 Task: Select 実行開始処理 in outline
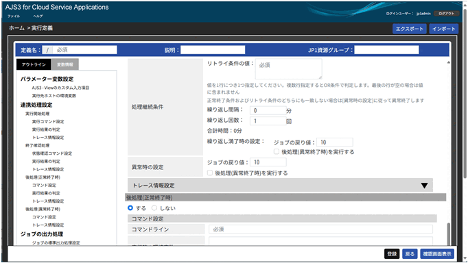pos(37,114)
